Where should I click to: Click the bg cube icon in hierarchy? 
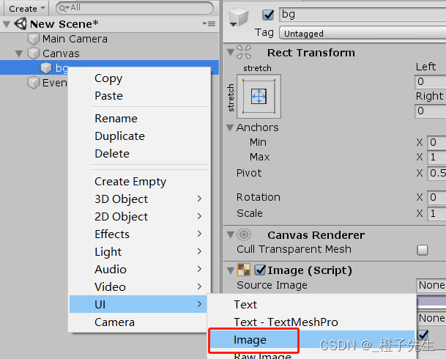coord(46,67)
